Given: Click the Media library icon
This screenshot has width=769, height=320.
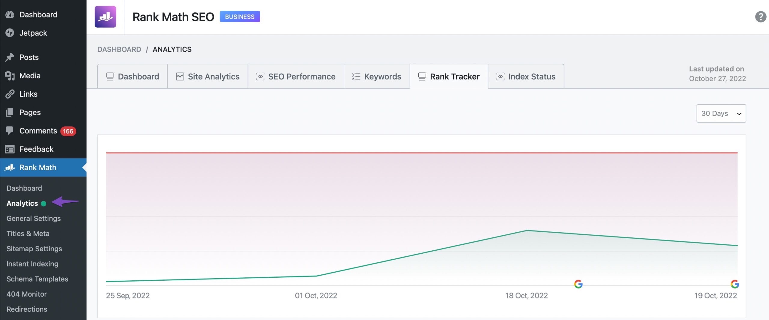Looking at the screenshot, I should (10, 76).
